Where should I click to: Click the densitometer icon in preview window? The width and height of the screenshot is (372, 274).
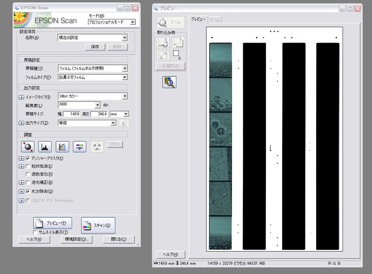(169, 82)
